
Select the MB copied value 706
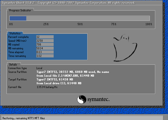pos(45,44)
